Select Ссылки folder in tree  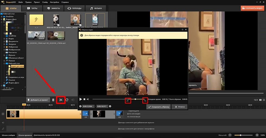pos(12,80)
